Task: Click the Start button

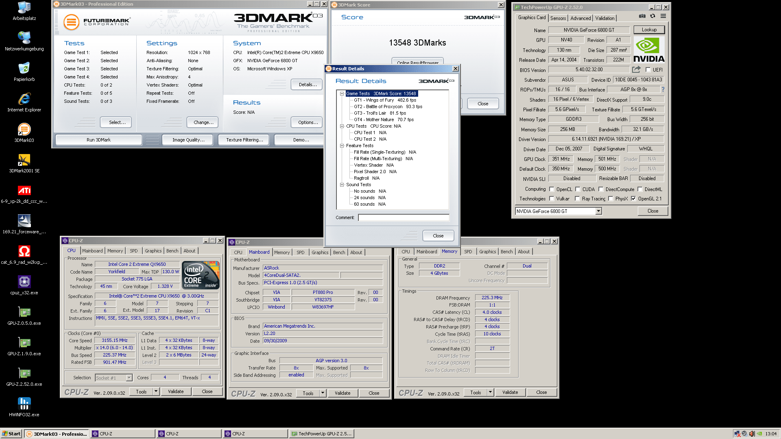Action: (11, 434)
